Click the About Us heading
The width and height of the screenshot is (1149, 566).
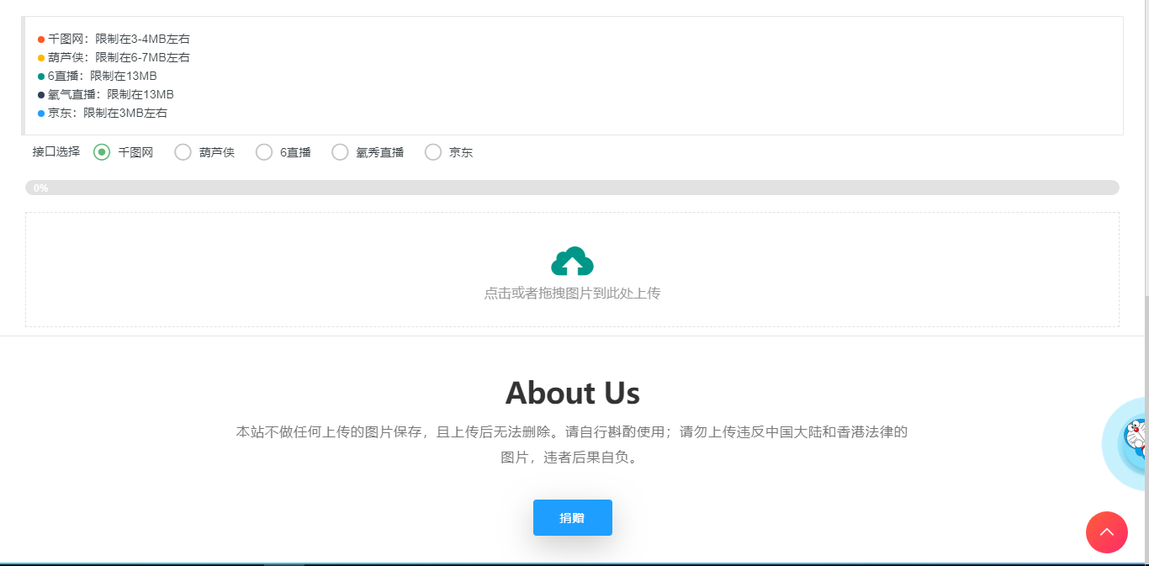point(572,392)
